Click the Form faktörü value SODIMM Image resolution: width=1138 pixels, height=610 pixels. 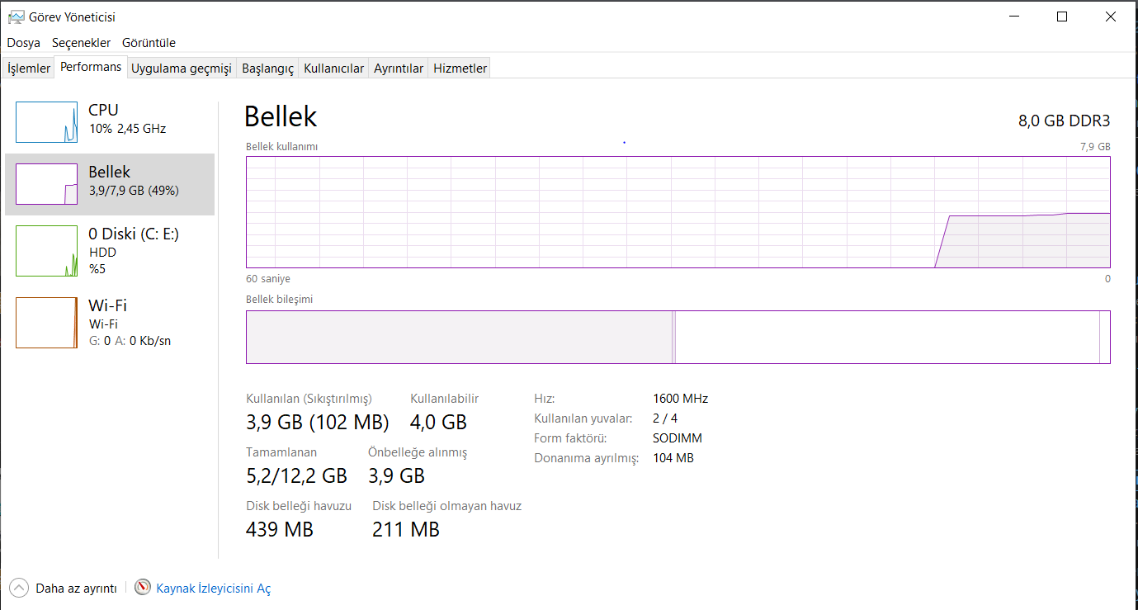click(x=678, y=437)
